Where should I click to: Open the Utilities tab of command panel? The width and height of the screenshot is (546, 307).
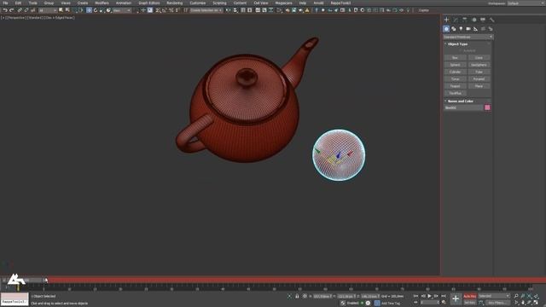(491, 20)
